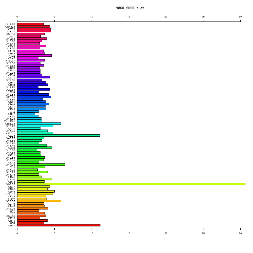Click row label X23.55

[x=10, y=97]
